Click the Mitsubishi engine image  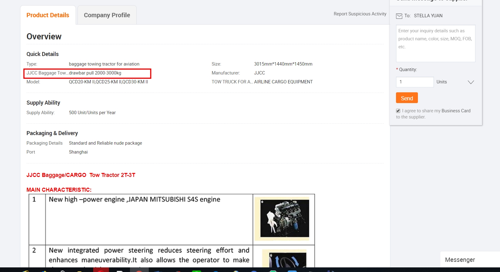pyautogui.click(x=284, y=219)
